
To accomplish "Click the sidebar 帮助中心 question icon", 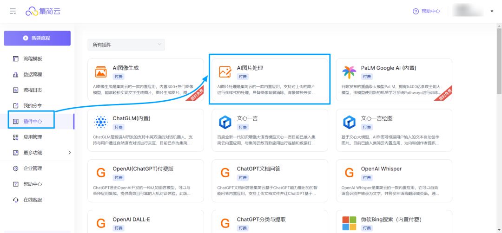I will (x=16, y=184).
